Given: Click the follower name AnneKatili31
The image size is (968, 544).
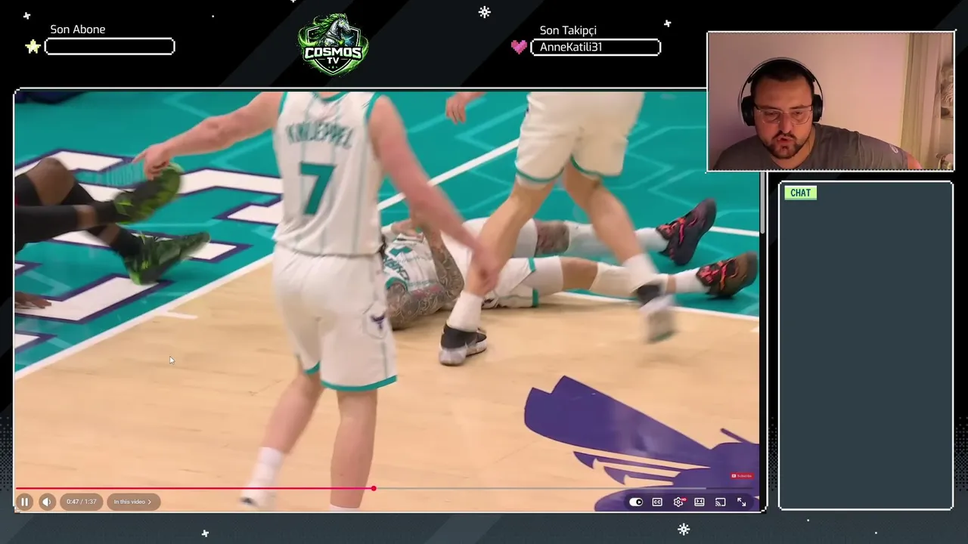Looking at the screenshot, I should click(x=571, y=47).
